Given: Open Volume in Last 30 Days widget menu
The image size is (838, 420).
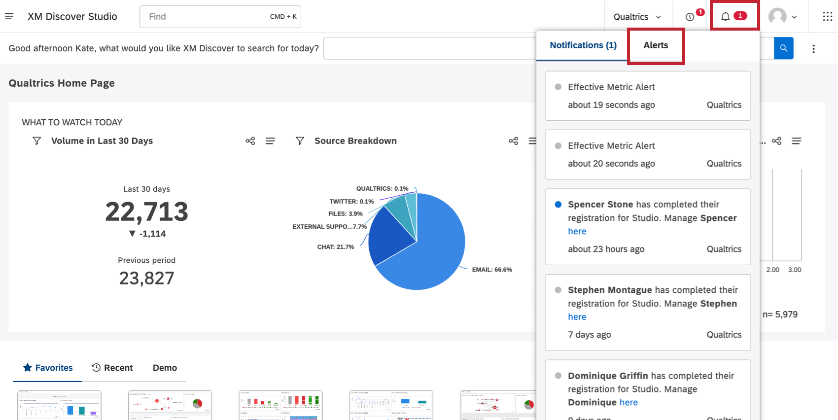Looking at the screenshot, I should tap(270, 141).
